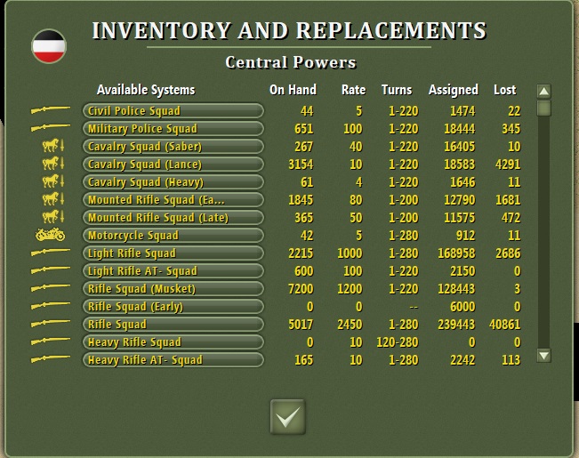
Task: Select the Heavy Rifle Squad button
Action: point(173,341)
